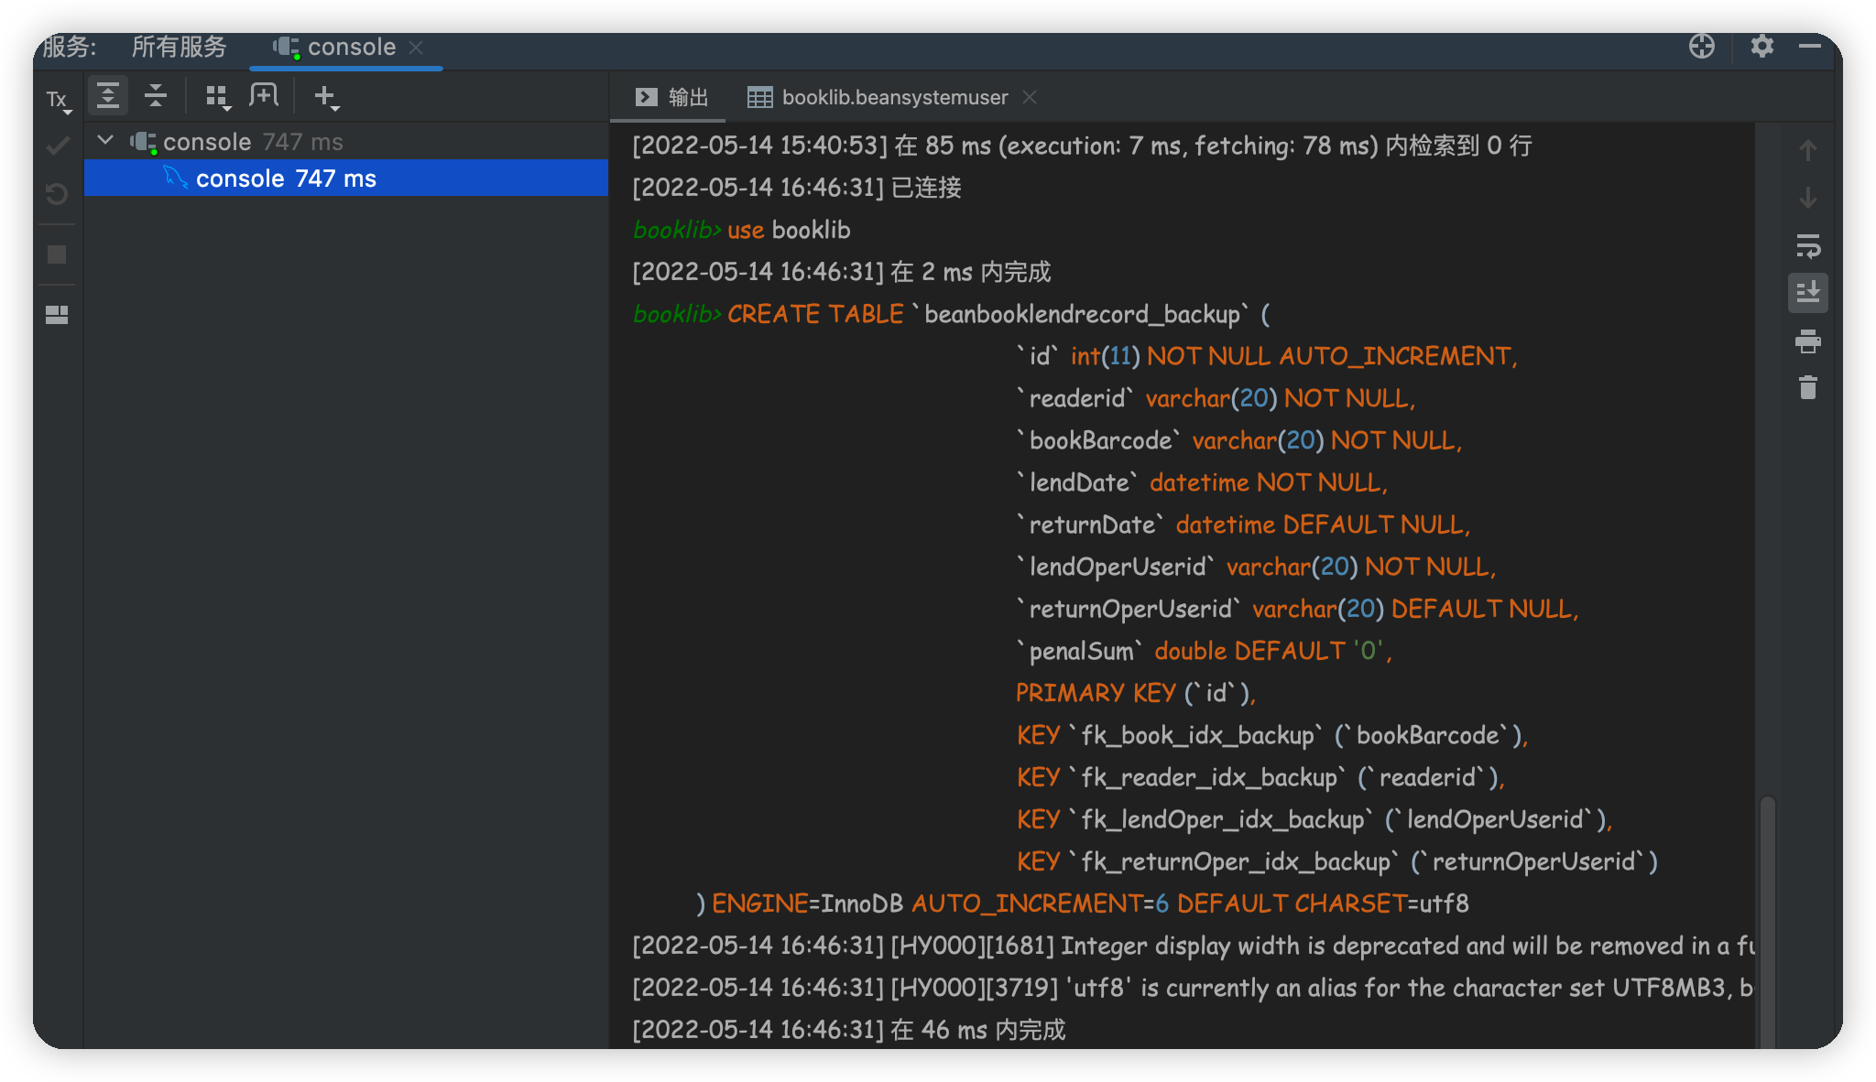
Task: Collapse the console 747 ms tree node
Action: pyautogui.click(x=106, y=141)
